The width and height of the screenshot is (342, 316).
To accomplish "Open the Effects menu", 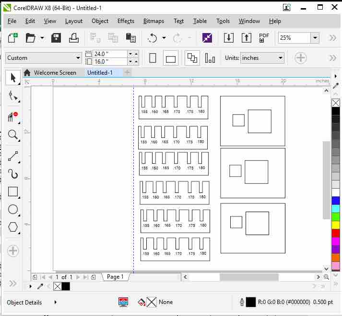I will tap(126, 21).
